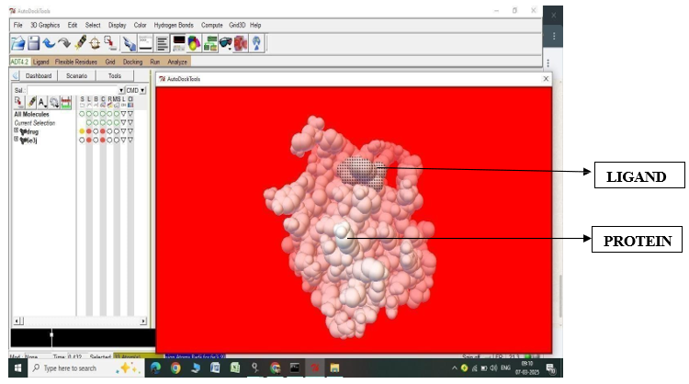The image size is (689, 384).
Task: Toggle the lines display circle for 6e3j
Action: click(x=89, y=141)
